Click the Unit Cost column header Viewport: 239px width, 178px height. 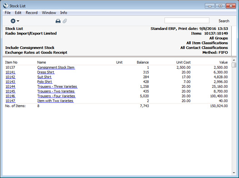point(184,62)
